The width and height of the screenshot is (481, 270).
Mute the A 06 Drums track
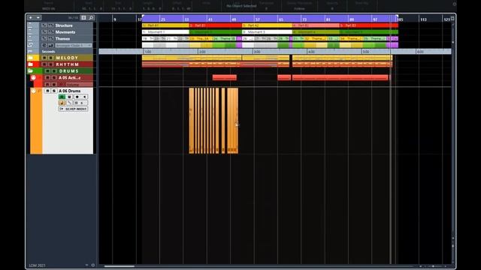pos(47,91)
